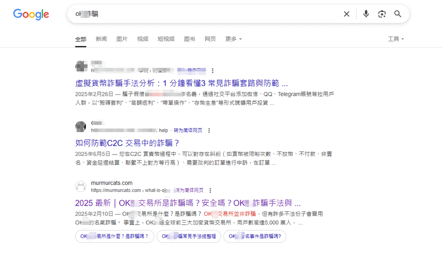The width and height of the screenshot is (442, 253).
Task: Click the murmurcats.com site name
Action: click(112, 183)
